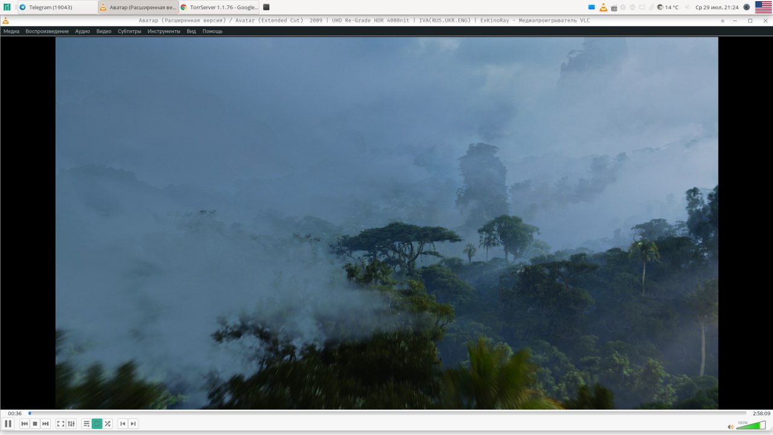
Task: Open the Вид menu
Action: (191, 31)
